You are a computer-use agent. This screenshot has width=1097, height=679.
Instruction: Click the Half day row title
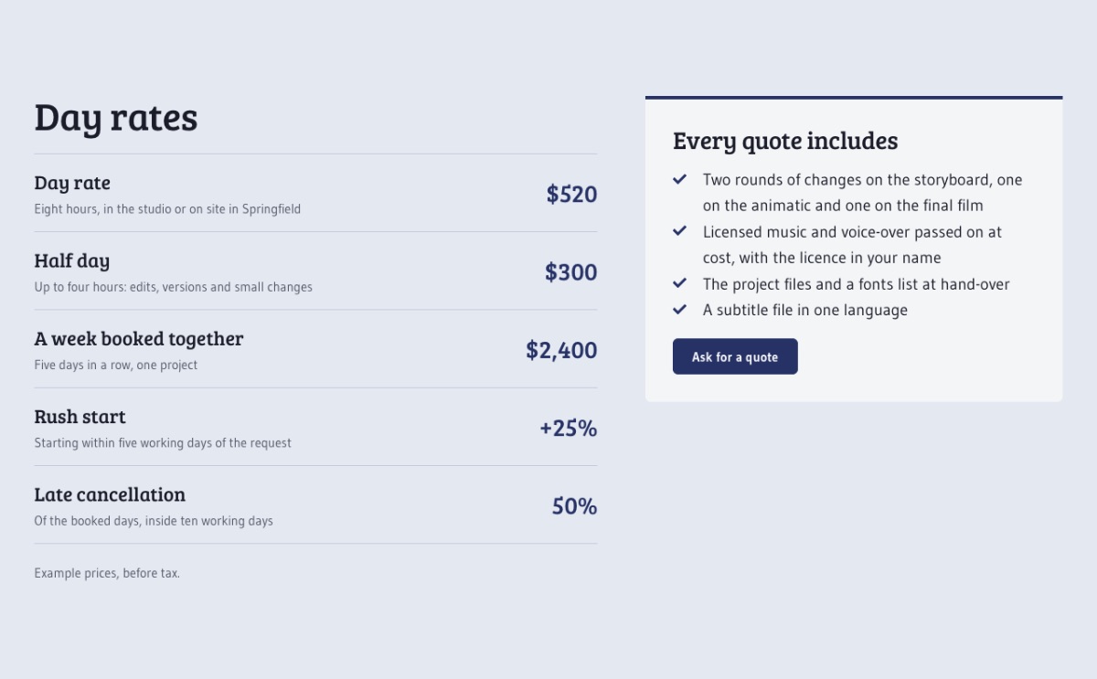click(x=72, y=260)
